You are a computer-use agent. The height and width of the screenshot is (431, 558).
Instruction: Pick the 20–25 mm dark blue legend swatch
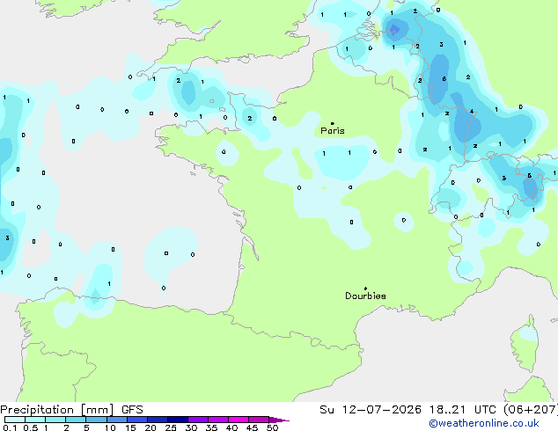point(157,420)
